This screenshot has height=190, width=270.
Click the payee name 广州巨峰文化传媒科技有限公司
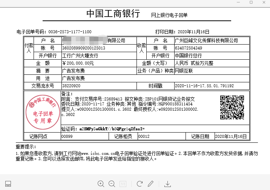[206, 40]
